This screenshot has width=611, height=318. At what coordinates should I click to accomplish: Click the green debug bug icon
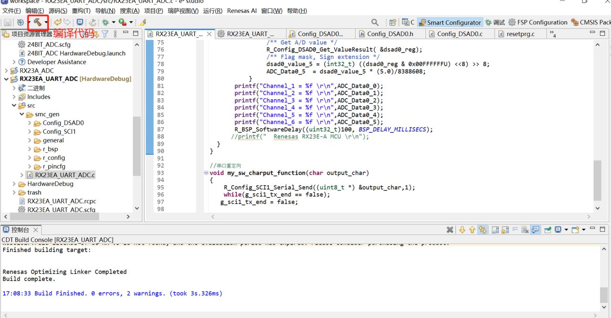tap(105, 22)
